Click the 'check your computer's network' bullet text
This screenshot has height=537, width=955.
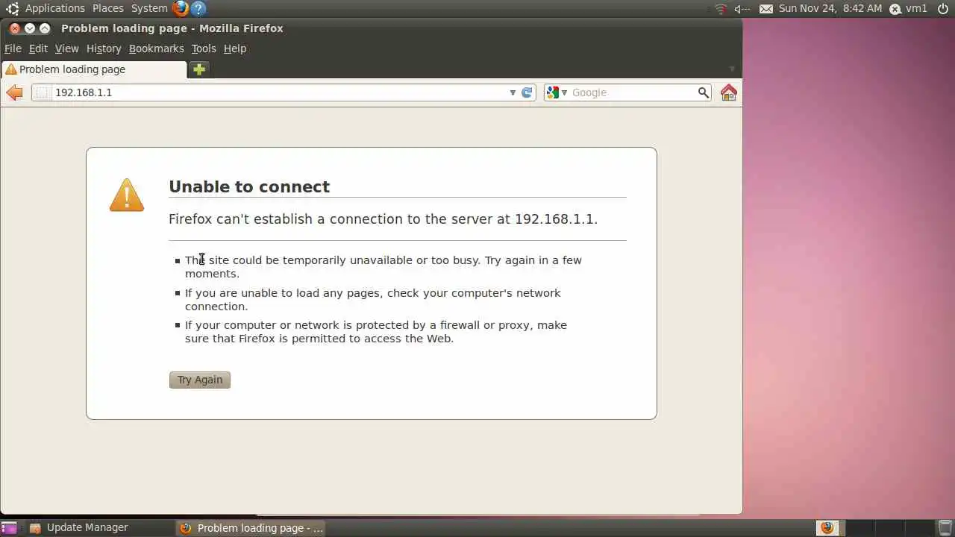tap(373, 300)
